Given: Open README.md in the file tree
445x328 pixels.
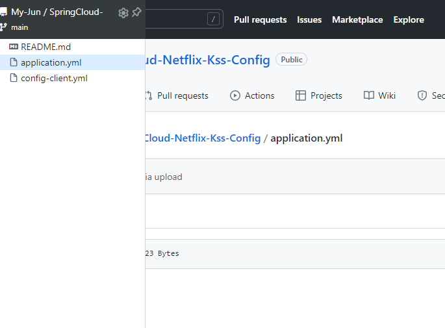Looking at the screenshot, I should click(x=45, y=47).
